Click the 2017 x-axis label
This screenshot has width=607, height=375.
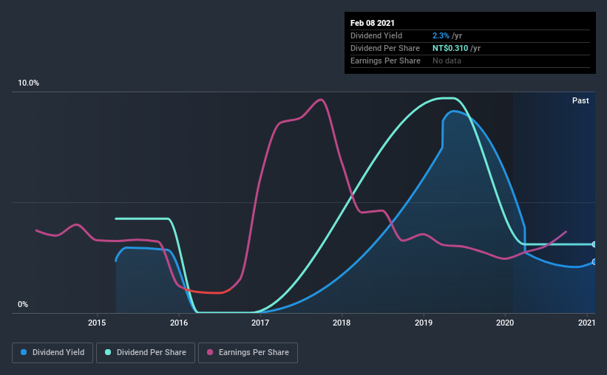pos(260,323)
